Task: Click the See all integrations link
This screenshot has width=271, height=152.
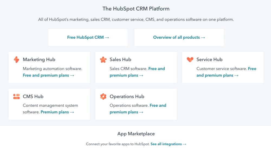Action: tap(168, 144)
